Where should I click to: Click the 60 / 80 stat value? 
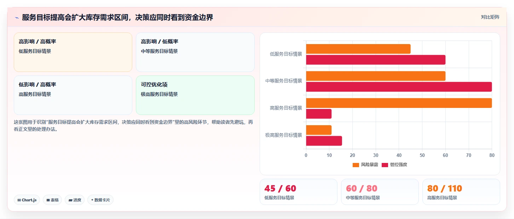click(x=362, y=188)
